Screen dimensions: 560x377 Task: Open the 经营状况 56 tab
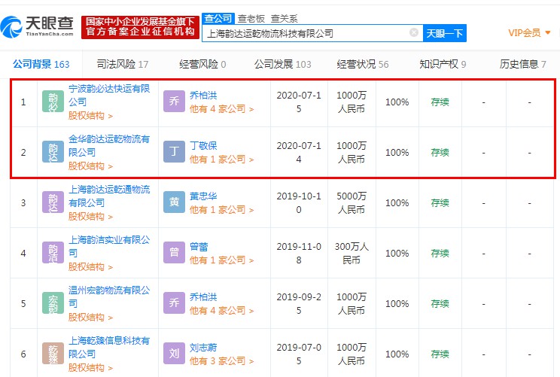click(363, 64)
